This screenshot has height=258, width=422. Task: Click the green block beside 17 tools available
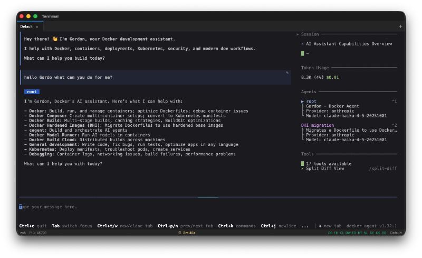(302, 163)
